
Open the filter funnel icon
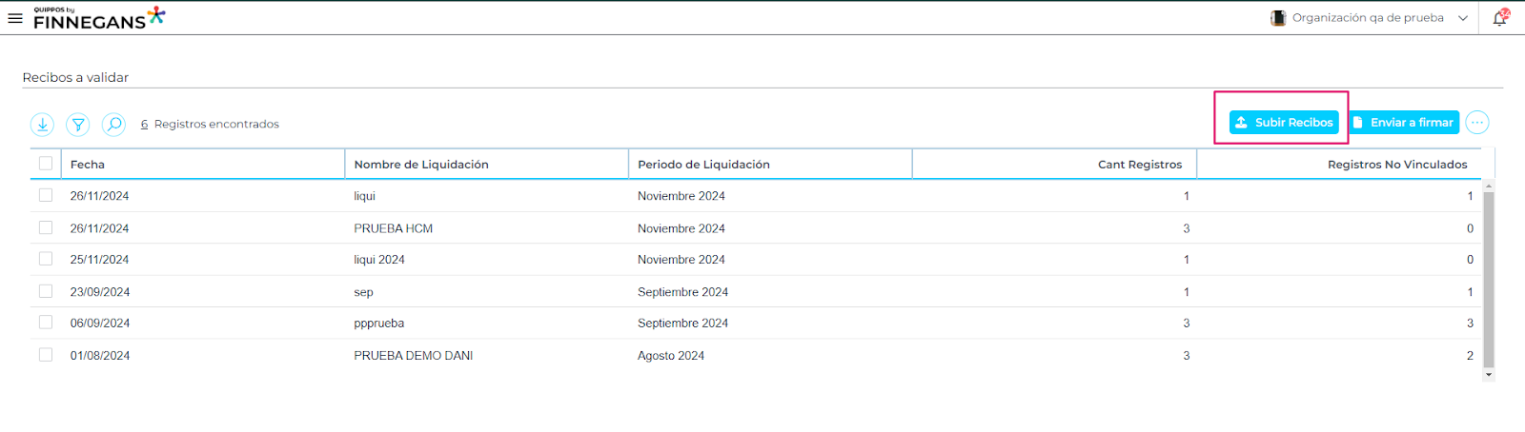78,125
